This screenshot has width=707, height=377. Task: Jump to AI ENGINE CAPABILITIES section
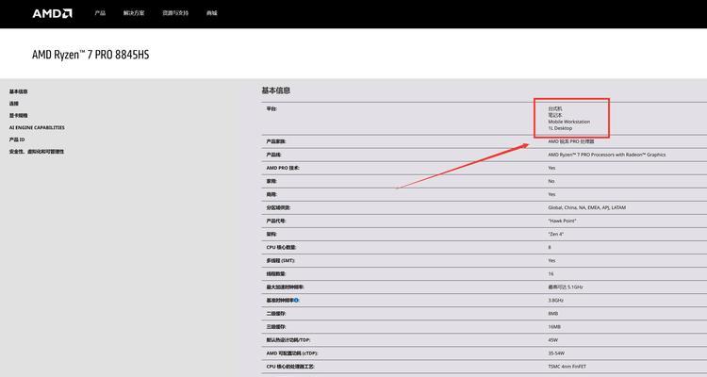pos(37,127)
